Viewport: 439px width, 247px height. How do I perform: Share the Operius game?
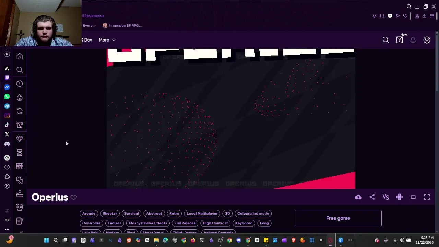tap(372, 197)
